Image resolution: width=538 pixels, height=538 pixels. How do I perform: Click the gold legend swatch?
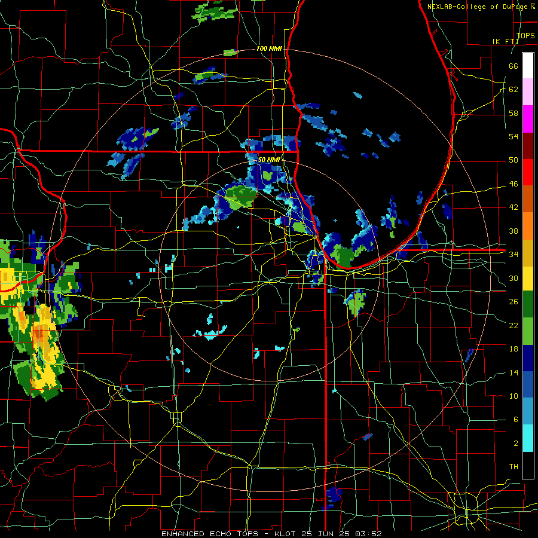click(x=528, y=253)
